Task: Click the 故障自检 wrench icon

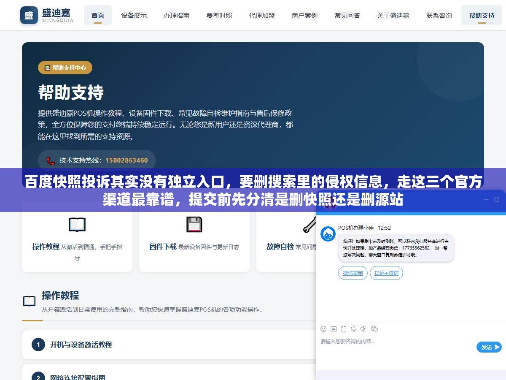Action: pyautogui.click(x=310, y=224)
